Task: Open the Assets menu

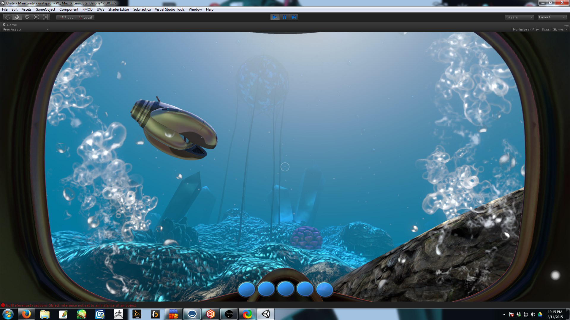Action: point(26,9)
